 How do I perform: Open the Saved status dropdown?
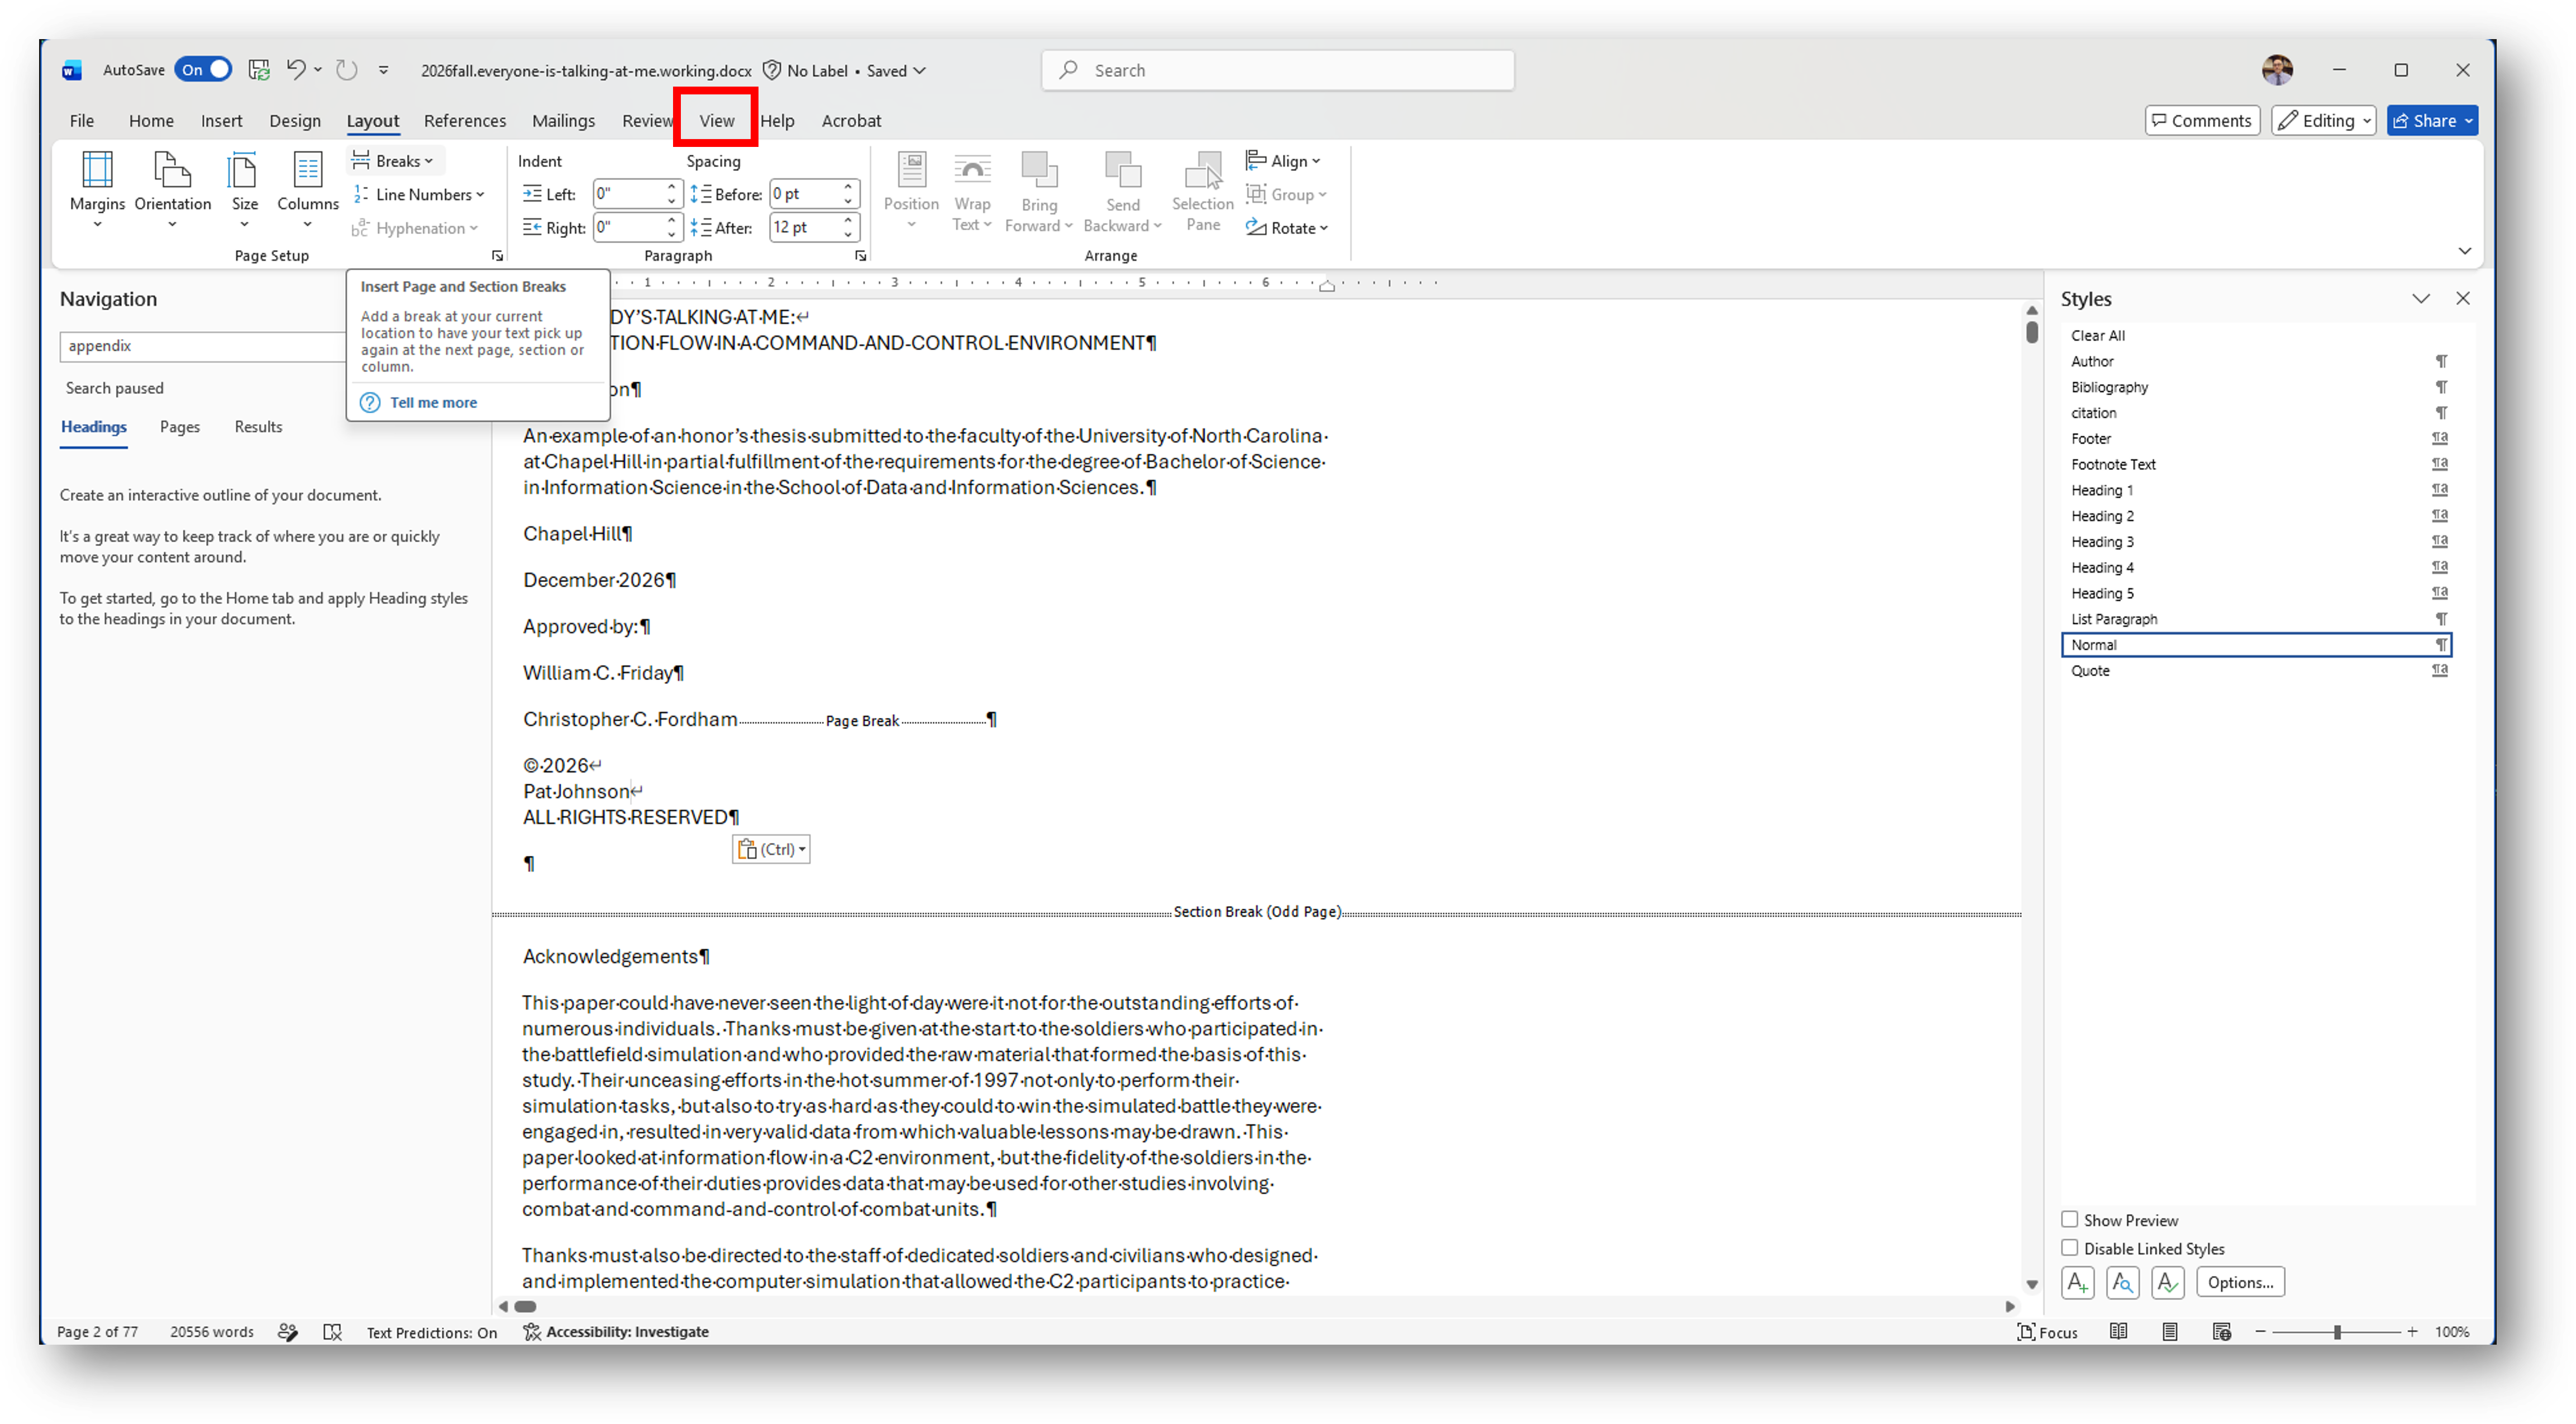tap(896, 70)
